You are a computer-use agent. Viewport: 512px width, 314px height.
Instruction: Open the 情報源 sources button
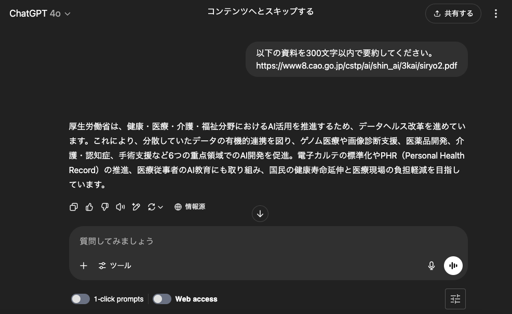[x=190, y=207]
